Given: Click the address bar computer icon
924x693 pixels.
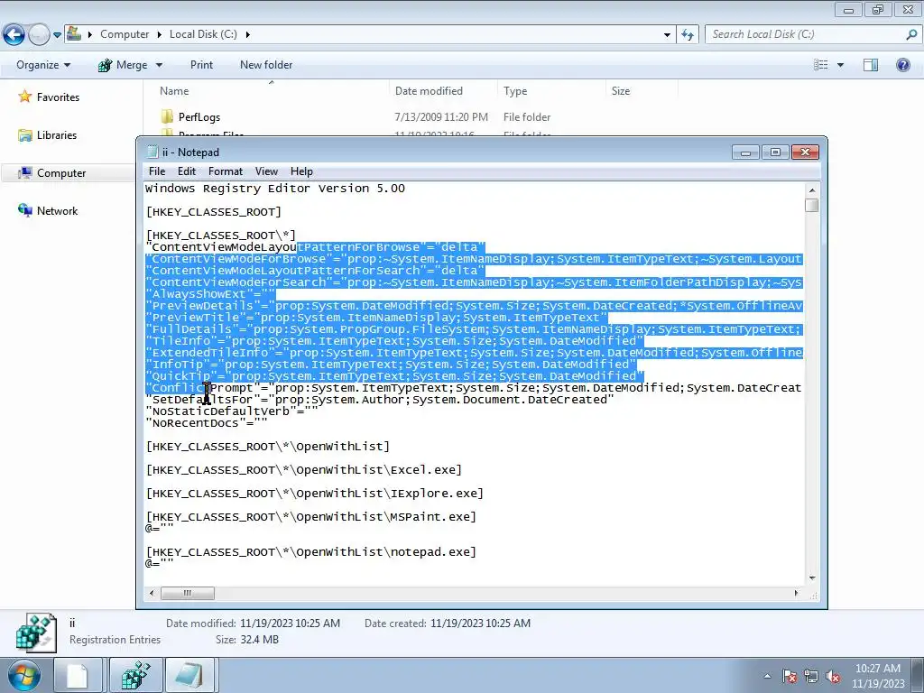Looking at the screenshot, I should pos(74,33).
